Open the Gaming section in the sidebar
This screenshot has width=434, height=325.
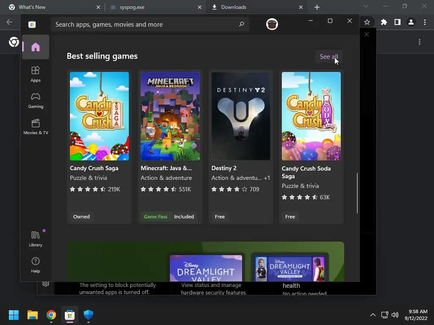36,101
